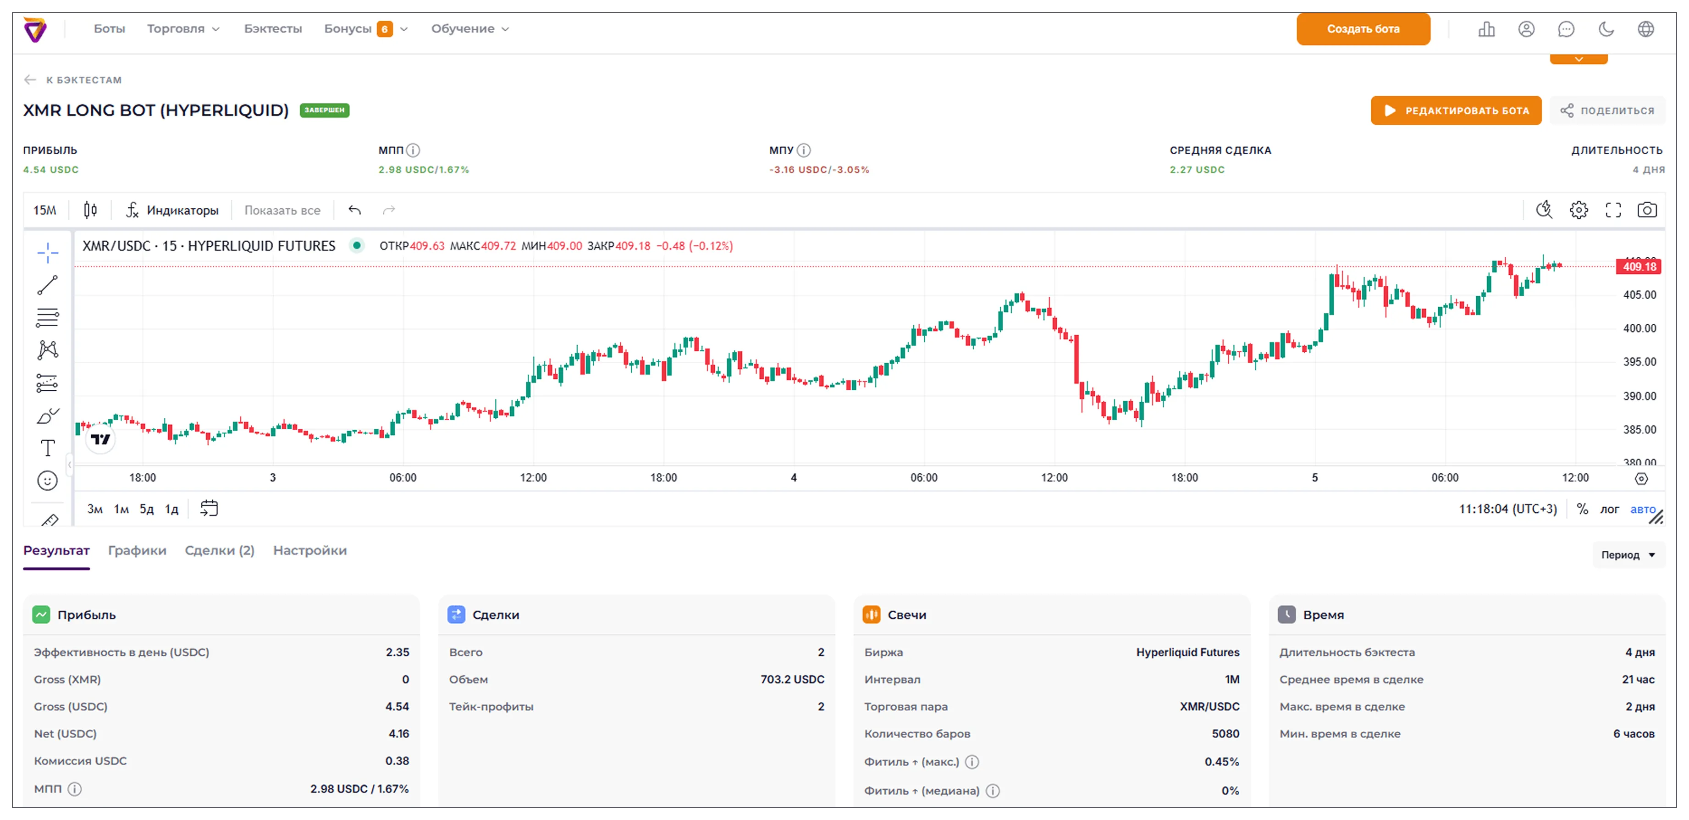This screenshot has height=820, width=1689.
Task: Open the emoji icons tool
Action: point(48,481)
